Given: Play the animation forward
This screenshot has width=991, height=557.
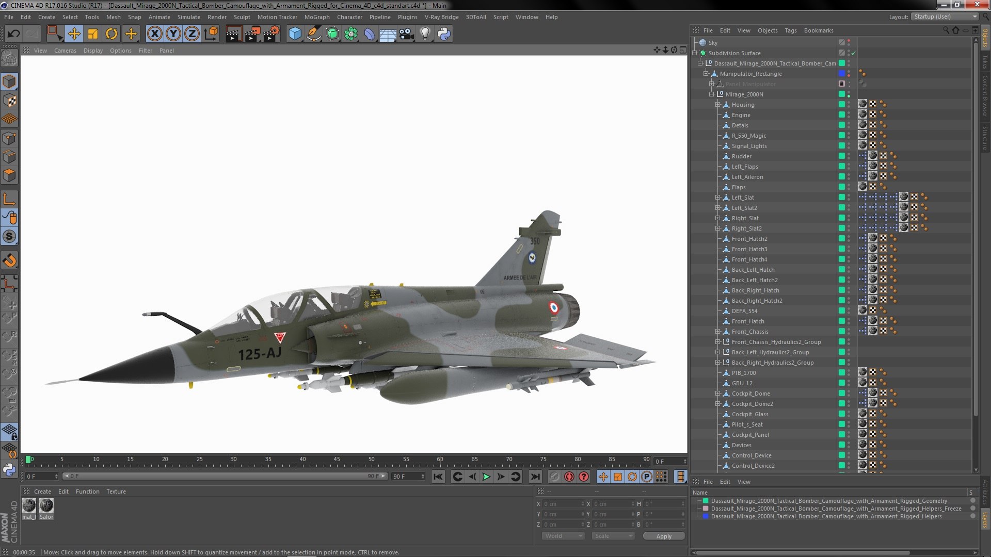Looking at the screenshot, I should 486,477.
